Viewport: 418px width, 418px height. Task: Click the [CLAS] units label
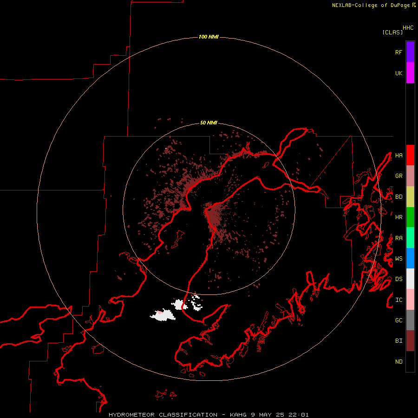coord(392,32)
